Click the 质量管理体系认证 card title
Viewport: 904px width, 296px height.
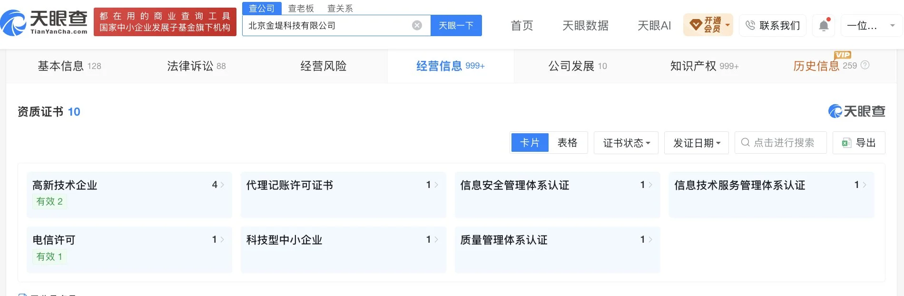[504, 240]
